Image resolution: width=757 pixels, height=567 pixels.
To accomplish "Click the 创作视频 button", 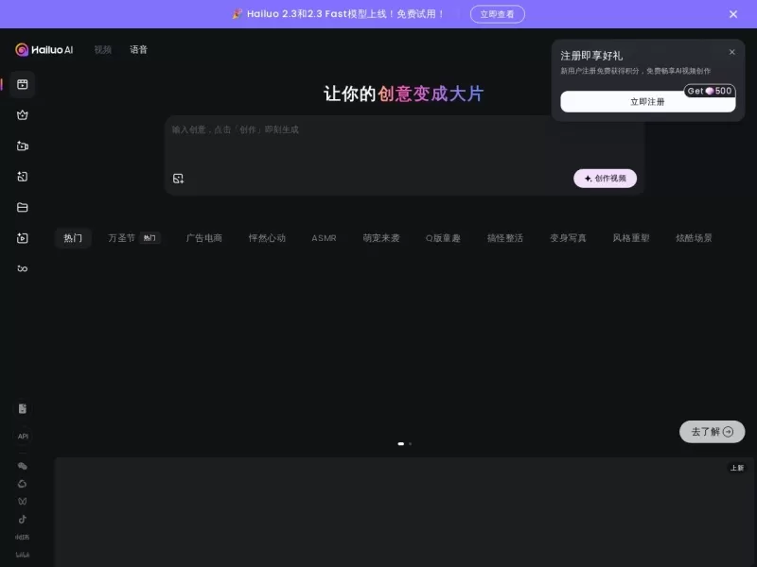I will [605, 178].
